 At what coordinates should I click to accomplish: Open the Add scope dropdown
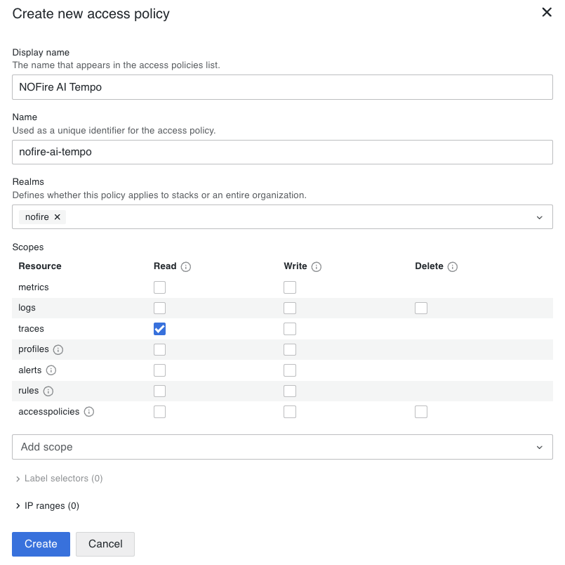(x=282, y=447)
